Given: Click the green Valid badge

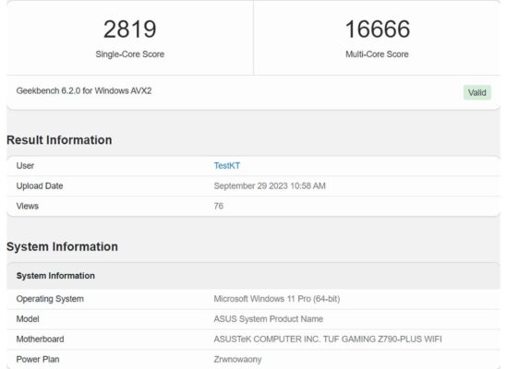Looking at the screenshot, I should coord(477,92).
